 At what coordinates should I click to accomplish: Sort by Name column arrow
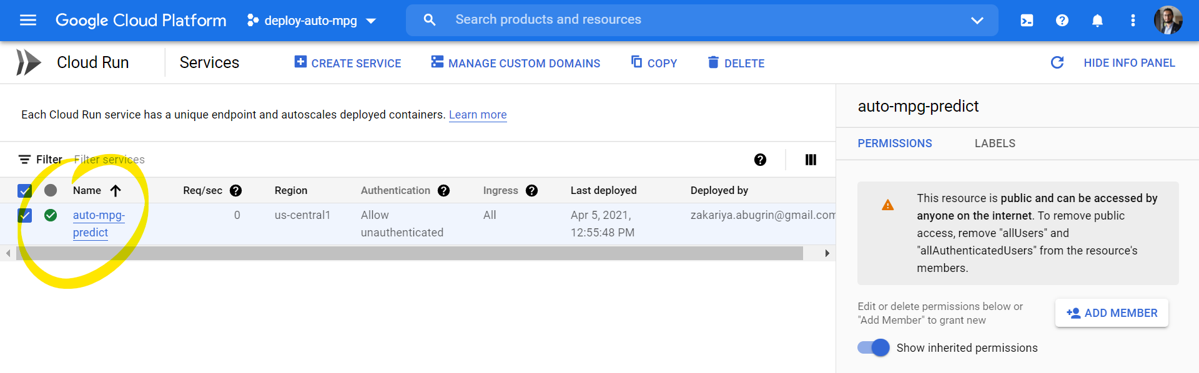tap(116, 191)
